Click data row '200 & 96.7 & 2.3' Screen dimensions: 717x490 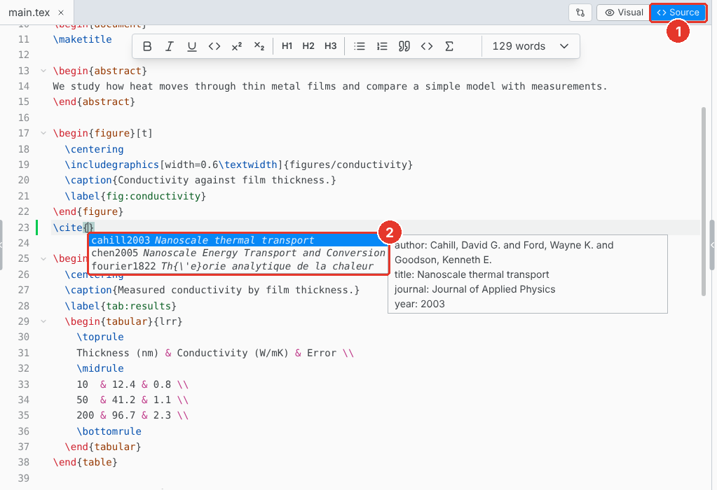(132, 416)
